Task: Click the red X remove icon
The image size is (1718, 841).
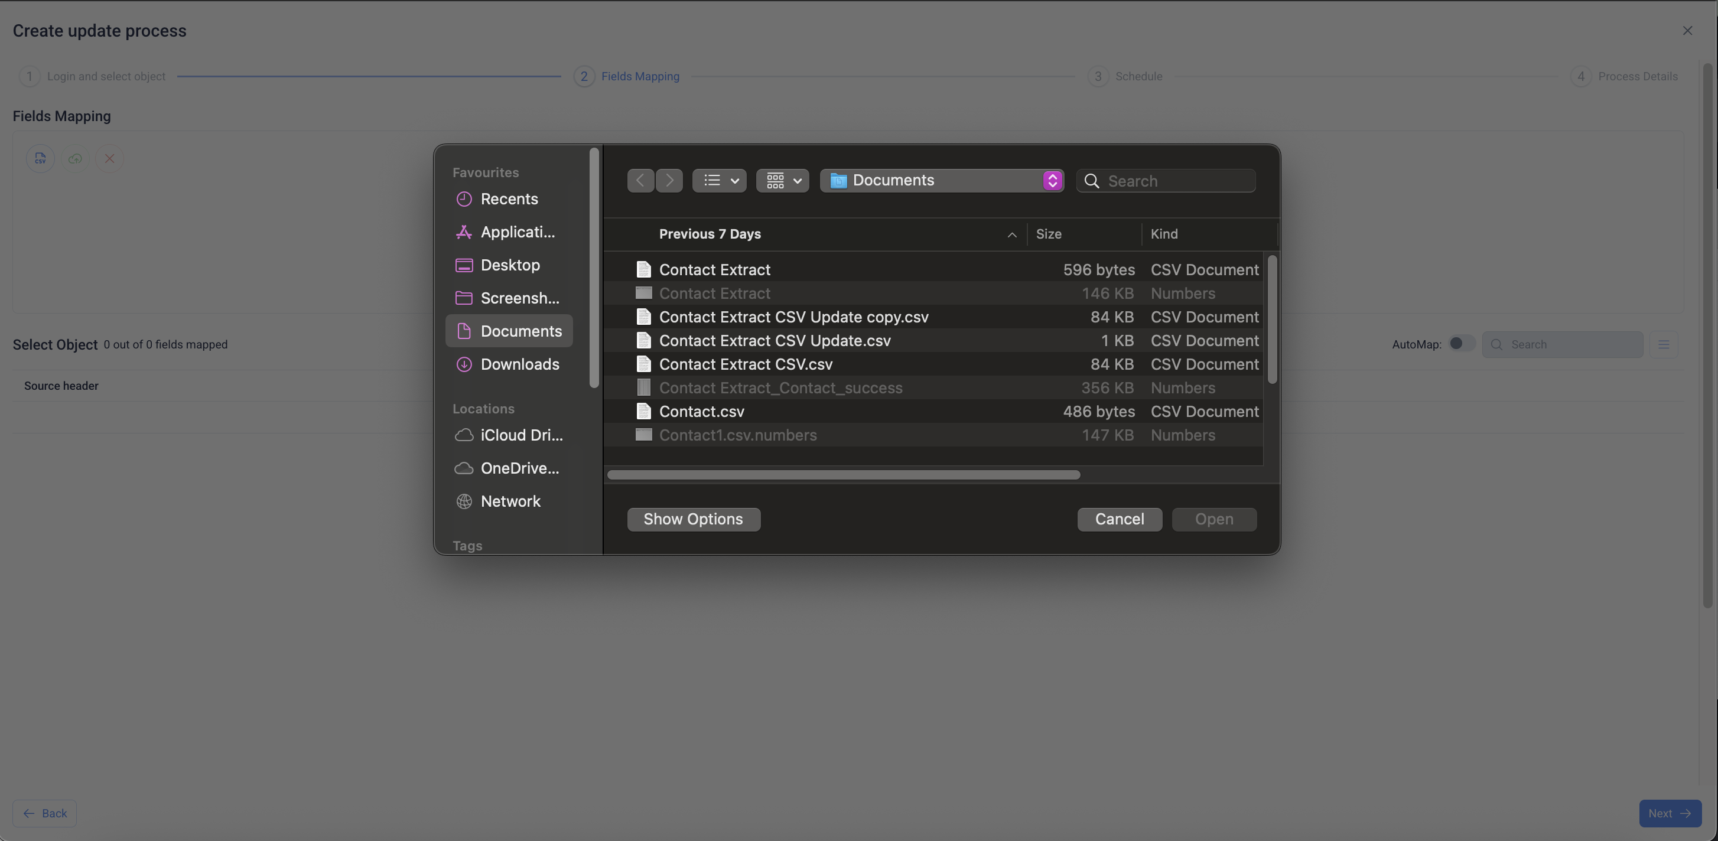Action: click(x=109, y=159)
